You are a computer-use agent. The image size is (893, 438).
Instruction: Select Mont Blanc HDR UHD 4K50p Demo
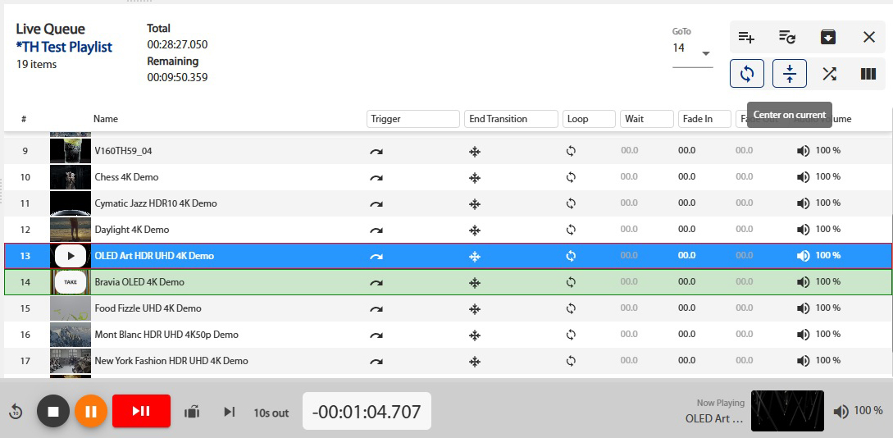[x=448, y=335]
